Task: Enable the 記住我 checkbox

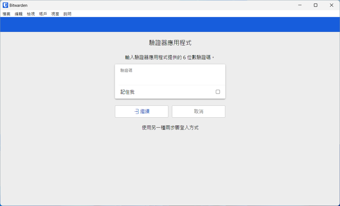Action: (x=218, y=92)
